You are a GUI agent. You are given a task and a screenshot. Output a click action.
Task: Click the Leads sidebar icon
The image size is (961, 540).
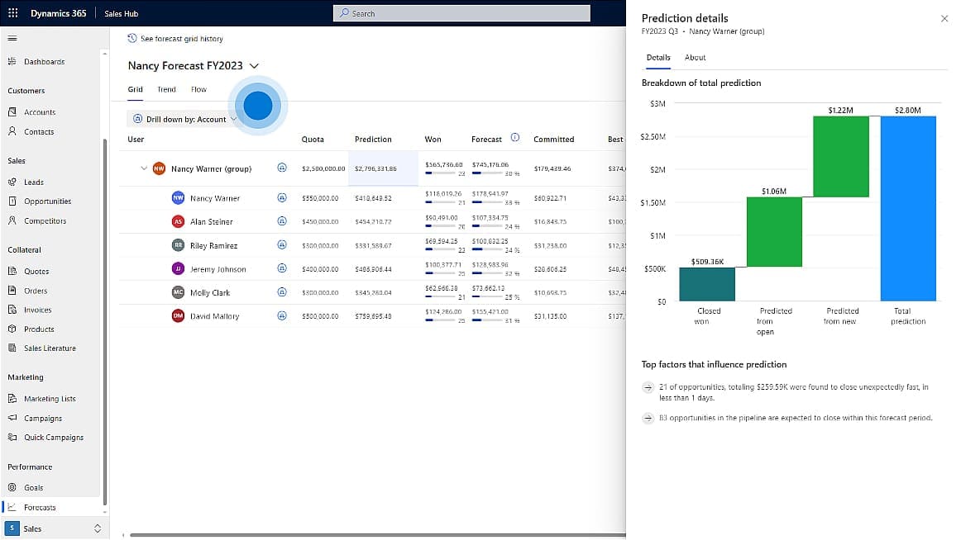[12, 182]
